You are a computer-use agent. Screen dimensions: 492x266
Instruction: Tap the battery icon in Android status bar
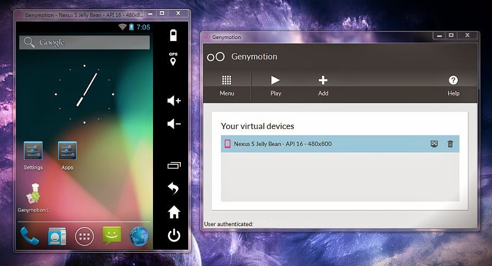(x=132, y=27)
